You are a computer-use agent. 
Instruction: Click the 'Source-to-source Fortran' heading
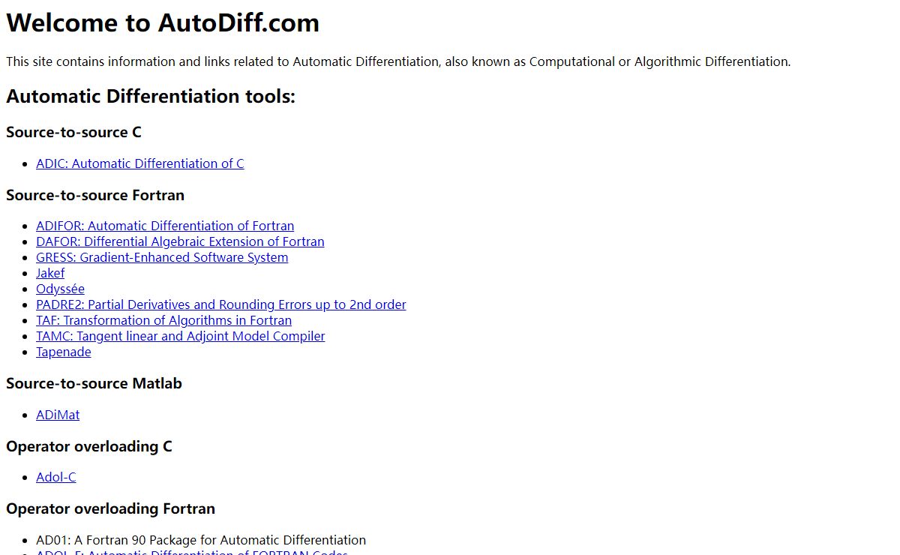click(x=95, y=195)
